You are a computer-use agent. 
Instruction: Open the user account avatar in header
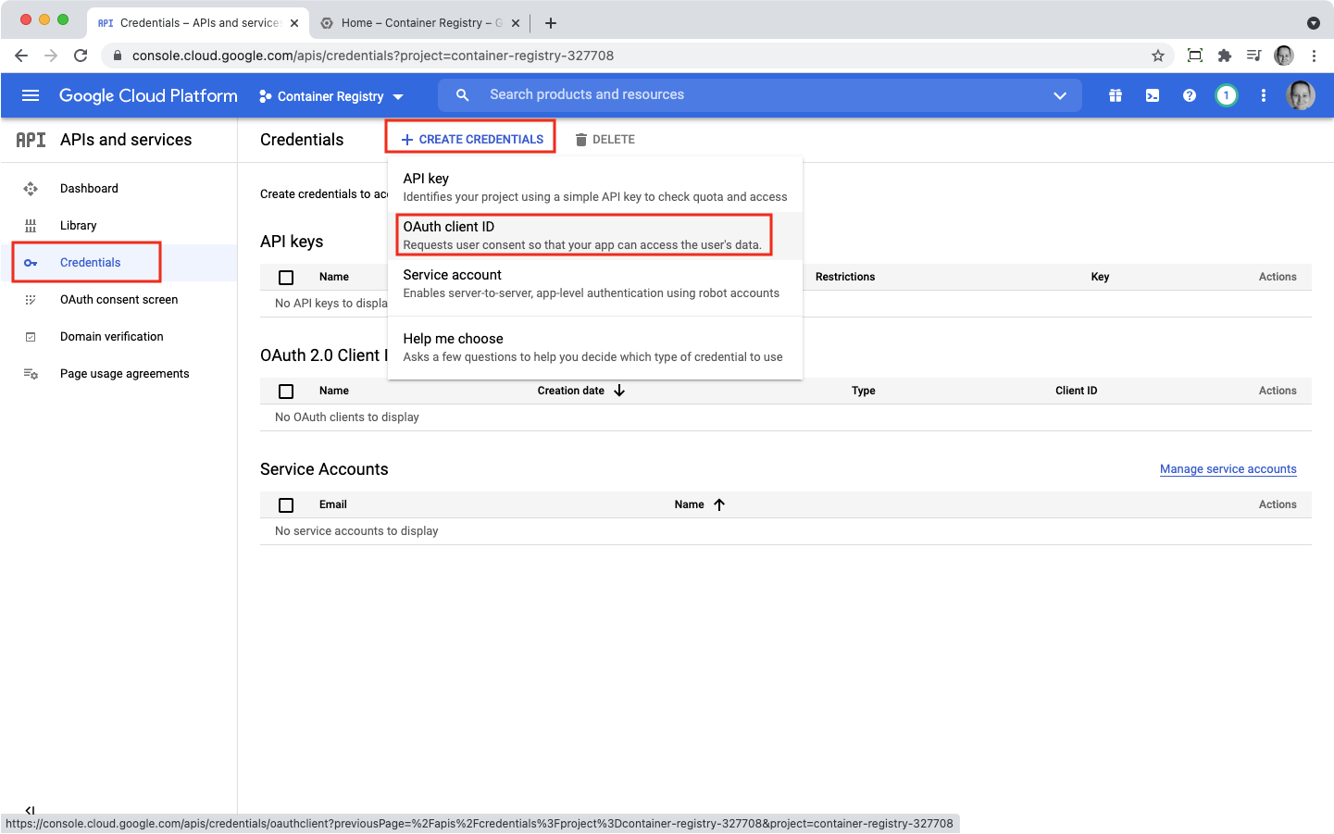point(1301,95)
